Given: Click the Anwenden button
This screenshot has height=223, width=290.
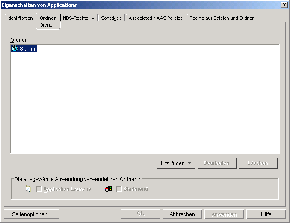Looking at the screenshot, I should 224,214.
